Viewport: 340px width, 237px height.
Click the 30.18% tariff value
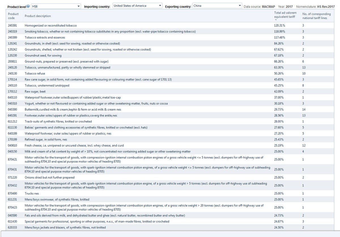(x=279, y=103)
